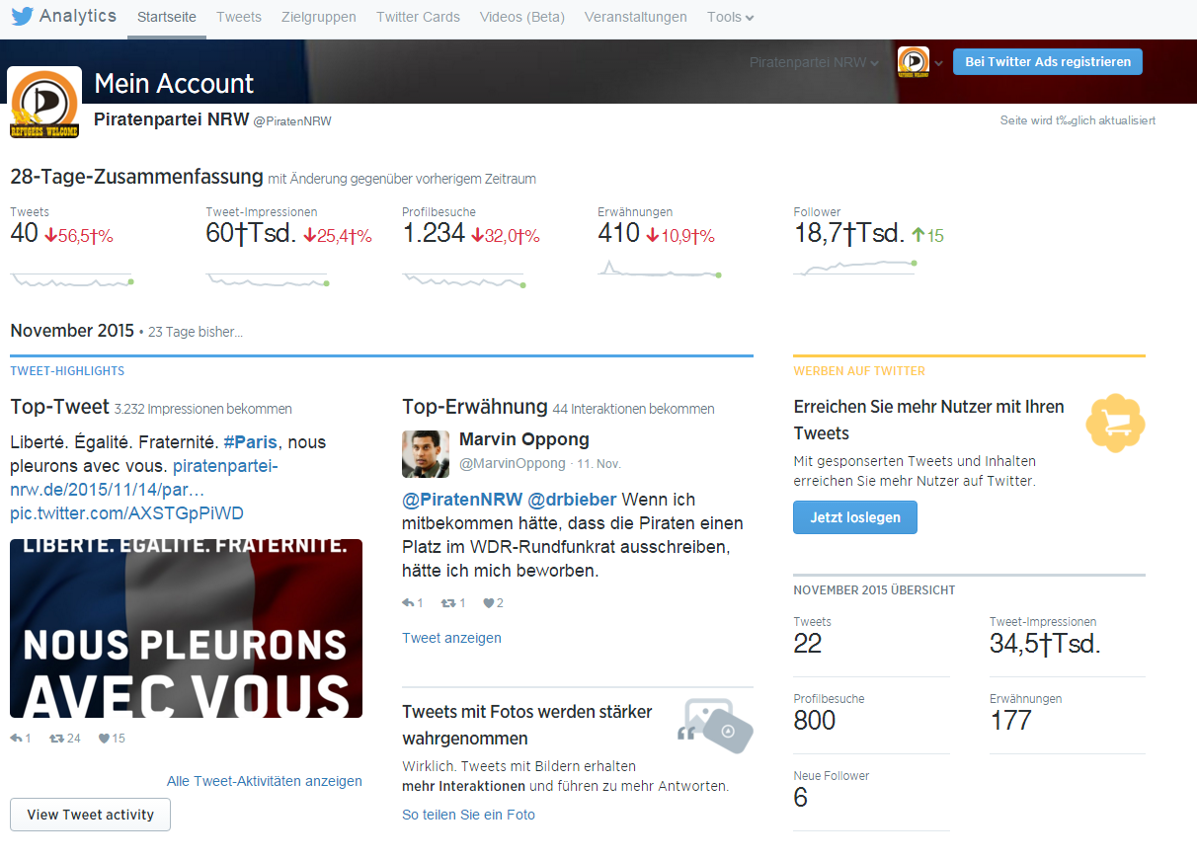Click Bei Twitter Ads registrieren button
Viewport: 1197px width, 859px height.
(1048, 61)
